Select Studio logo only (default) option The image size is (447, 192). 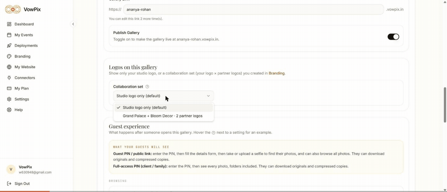pyautogui.click(x=164, y=107)
